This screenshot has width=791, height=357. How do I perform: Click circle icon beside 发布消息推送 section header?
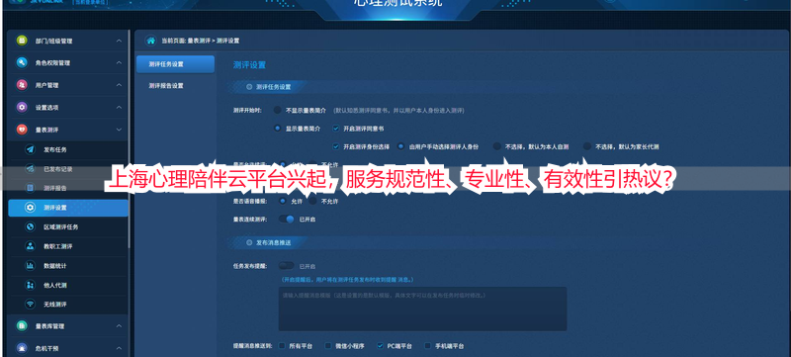pyautogui.click(x=249, y=242)
